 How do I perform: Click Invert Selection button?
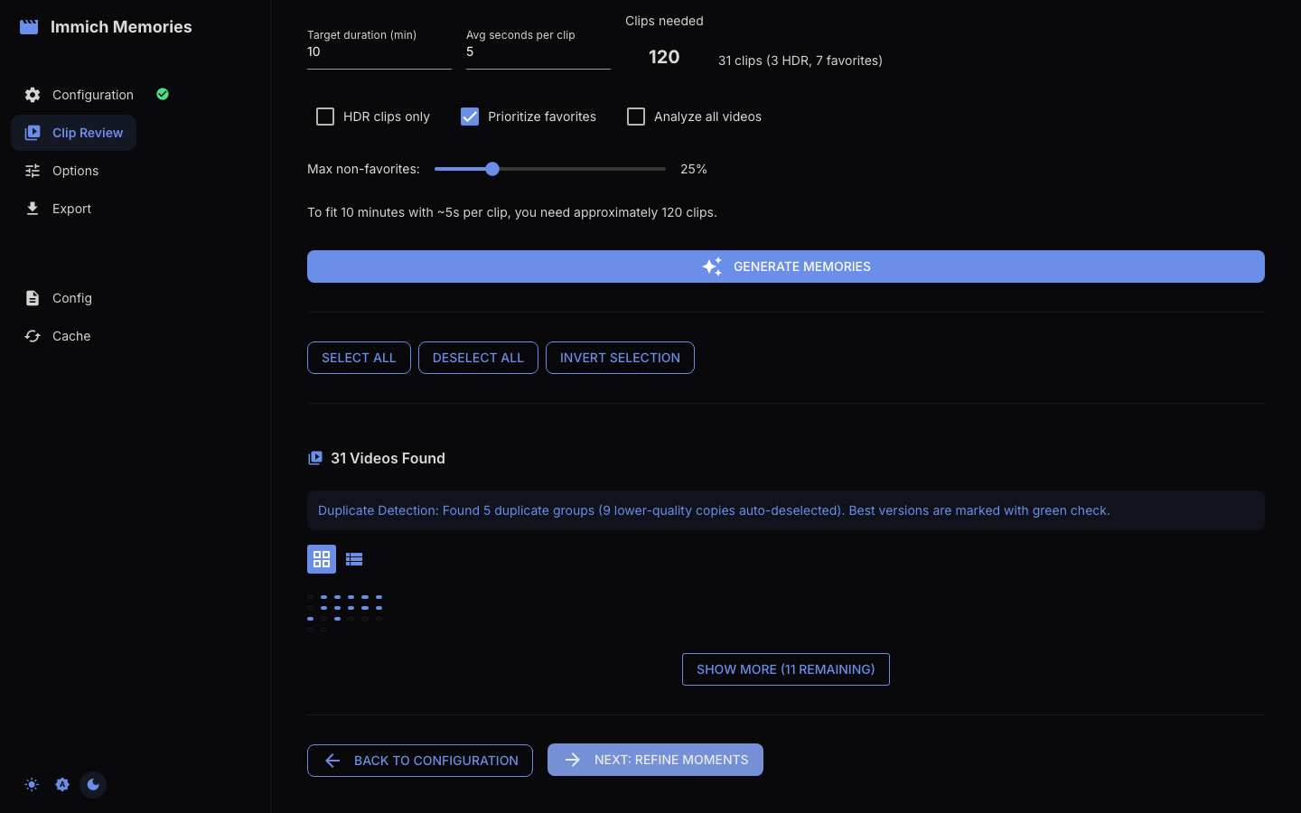point(620,358)
